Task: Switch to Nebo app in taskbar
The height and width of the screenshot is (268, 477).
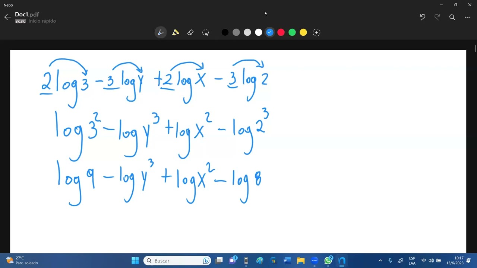Action: 342,261
